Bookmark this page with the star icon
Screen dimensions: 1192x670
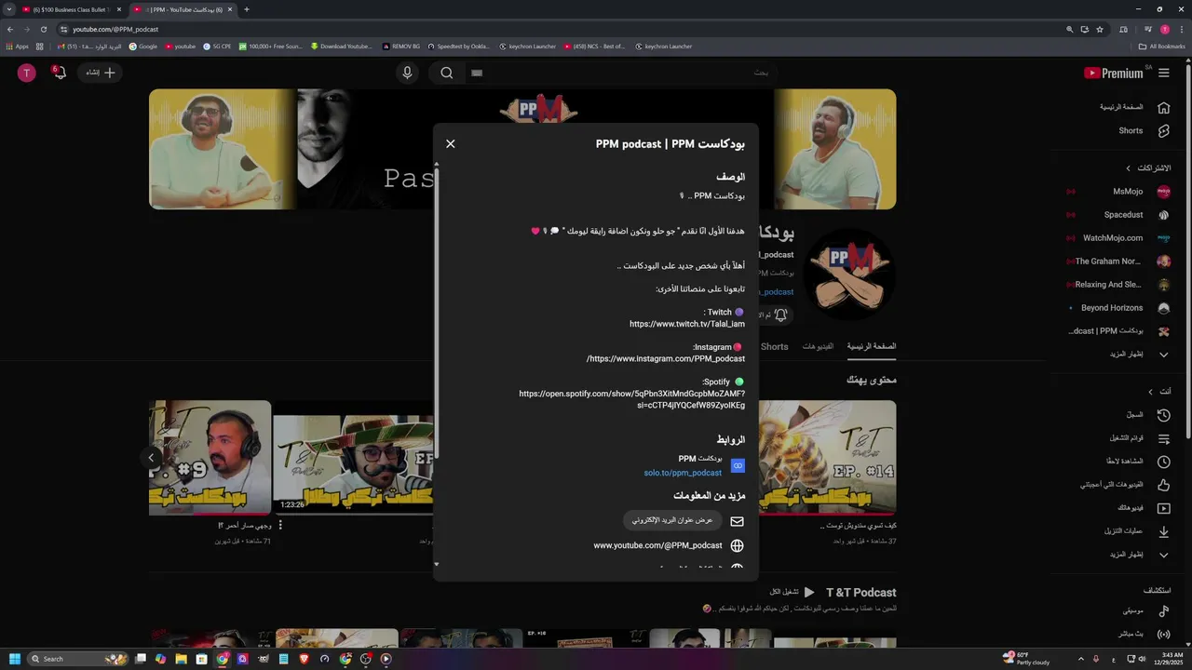1100,29
